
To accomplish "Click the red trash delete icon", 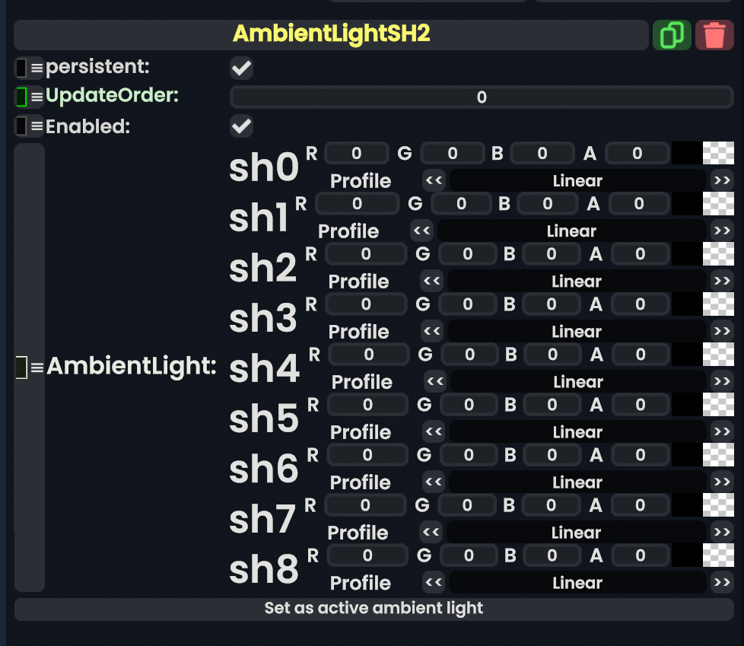I will coord(714,36).
